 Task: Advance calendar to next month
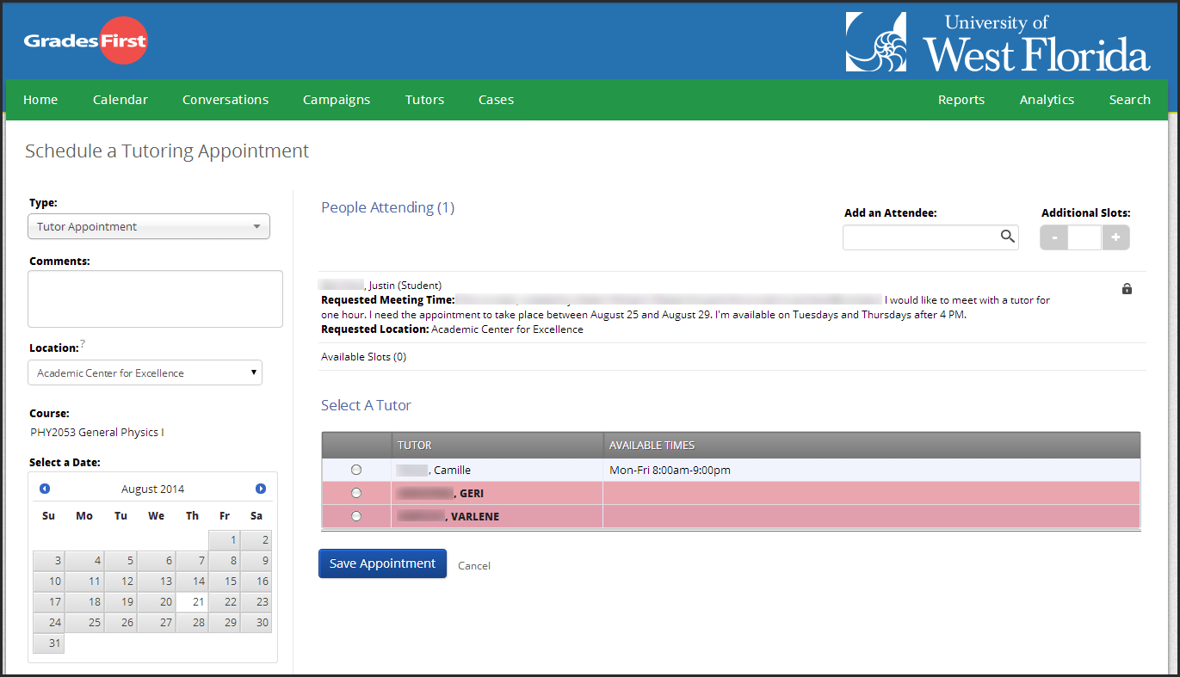(x=261, y=489)
